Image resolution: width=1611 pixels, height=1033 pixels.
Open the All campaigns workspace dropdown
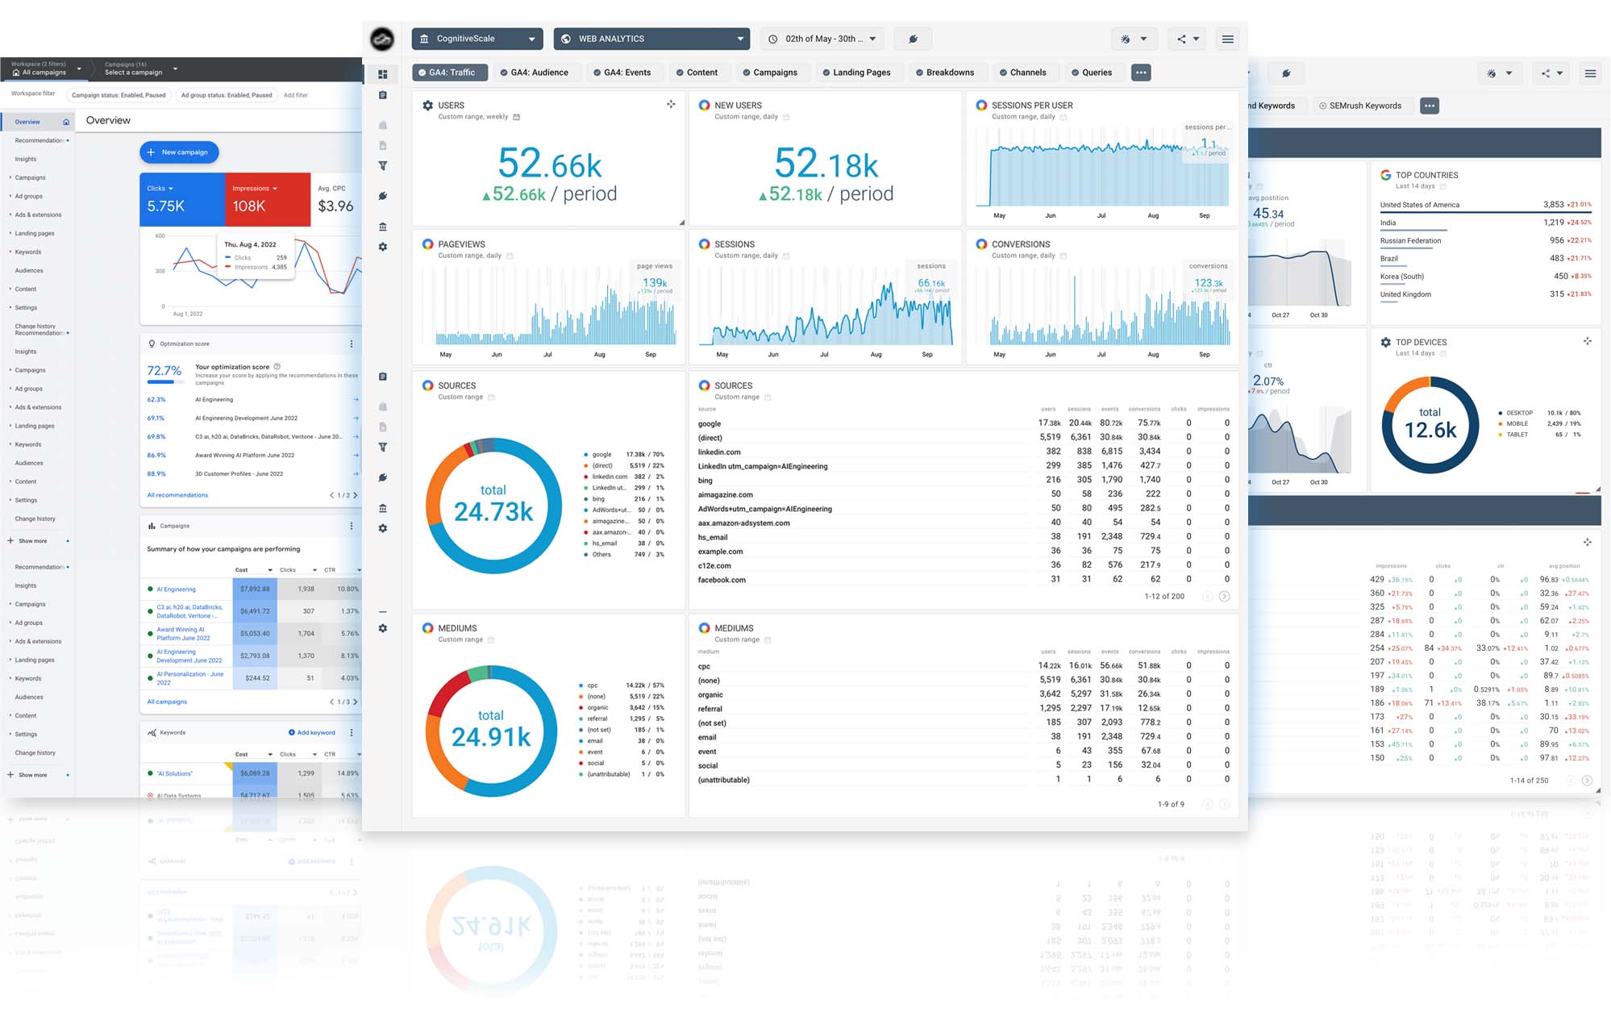coord(47,69)
